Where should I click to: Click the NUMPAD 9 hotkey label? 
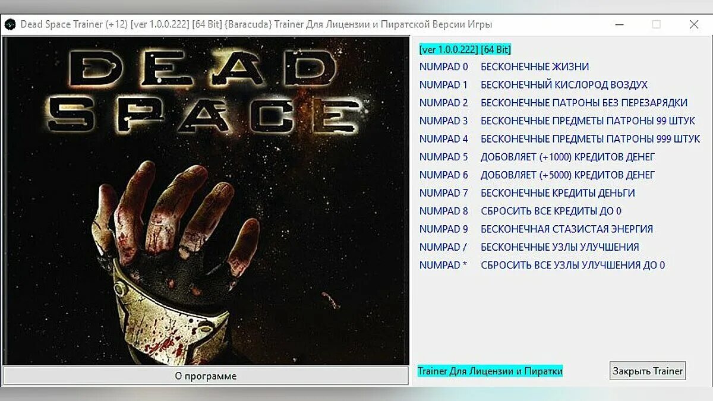[444, 229]
